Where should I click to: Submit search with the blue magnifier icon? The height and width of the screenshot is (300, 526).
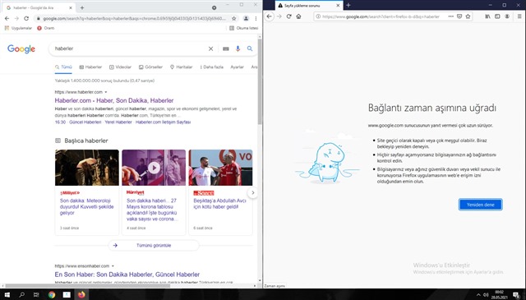point(250,48)
